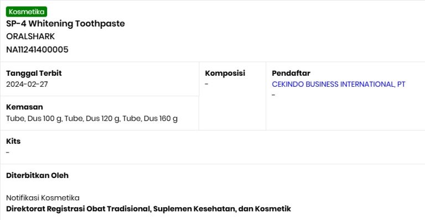Click the Kemasan heading
Image resolution: width=425 pixels, height=220 pixels.
pyautogui.click(x=24, y=107)
